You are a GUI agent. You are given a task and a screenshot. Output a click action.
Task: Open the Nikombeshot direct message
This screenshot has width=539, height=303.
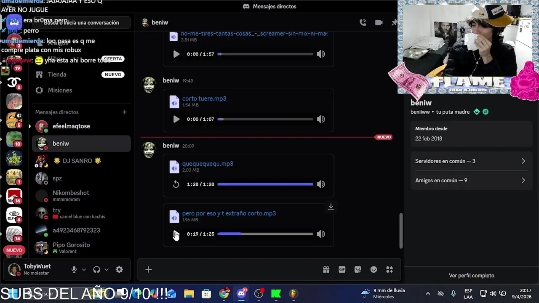pyautogui.click(x=81, y=196)
